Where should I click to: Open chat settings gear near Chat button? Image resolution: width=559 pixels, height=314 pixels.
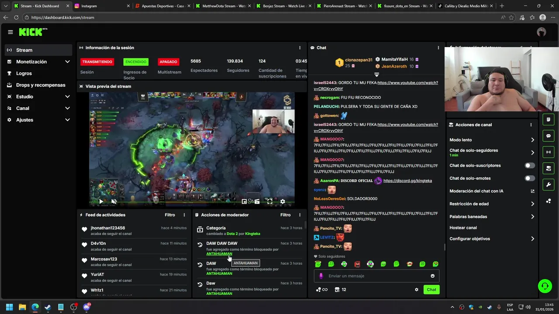click(417, 290)
